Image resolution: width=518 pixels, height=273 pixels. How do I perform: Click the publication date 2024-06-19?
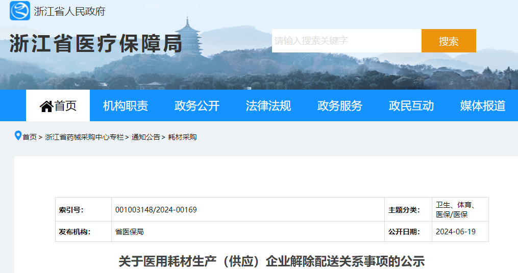(x=455, y=232)
